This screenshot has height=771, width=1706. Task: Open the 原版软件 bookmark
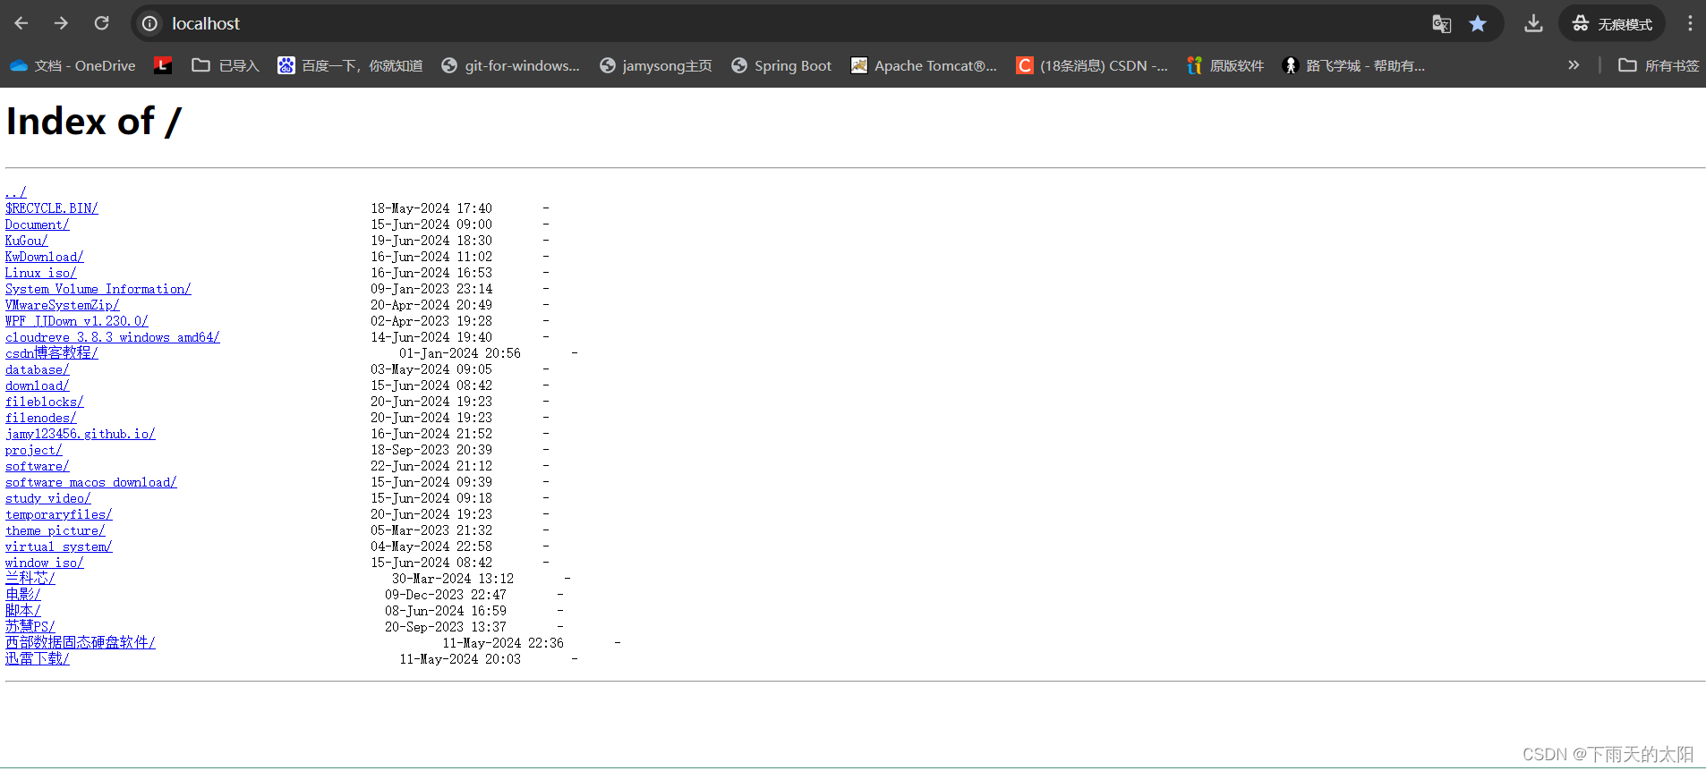(1225, 65)
